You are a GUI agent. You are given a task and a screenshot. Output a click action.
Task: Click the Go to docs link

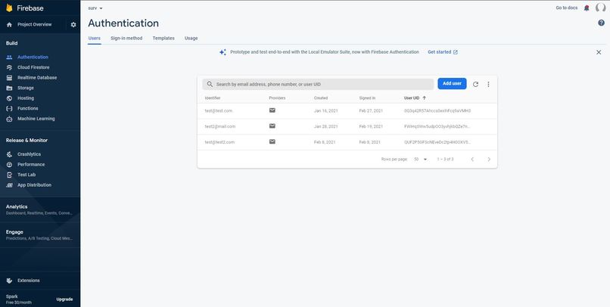pos(566,8)
